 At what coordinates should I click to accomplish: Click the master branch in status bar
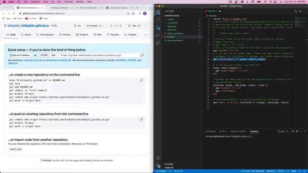[162, 171]
